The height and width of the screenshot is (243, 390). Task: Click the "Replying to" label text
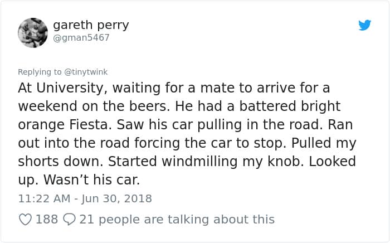tap(40, 72)
